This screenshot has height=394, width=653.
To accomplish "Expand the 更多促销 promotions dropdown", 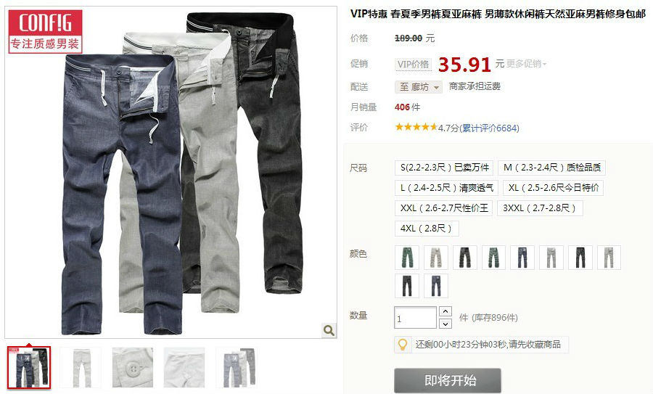I will point(527,64).
